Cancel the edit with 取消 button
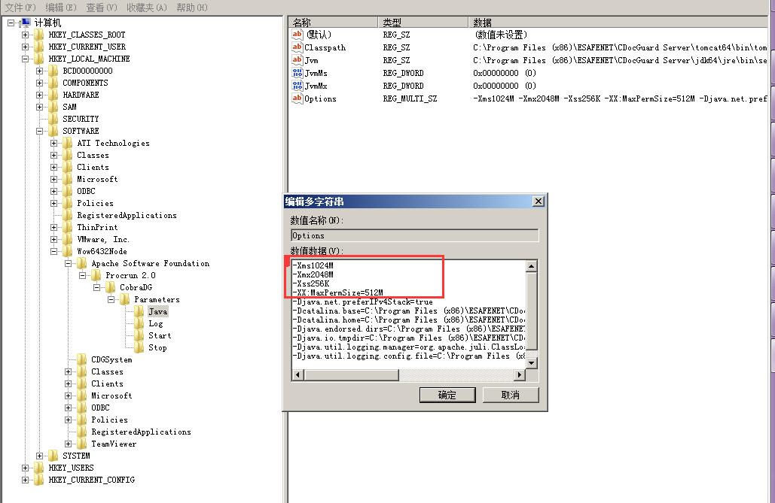Image resolution: width=775 pixels, height=503 pixels. pos(510,395)
